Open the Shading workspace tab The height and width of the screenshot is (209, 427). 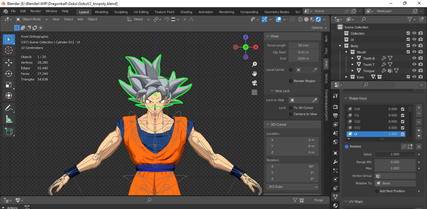pos(186,12)
